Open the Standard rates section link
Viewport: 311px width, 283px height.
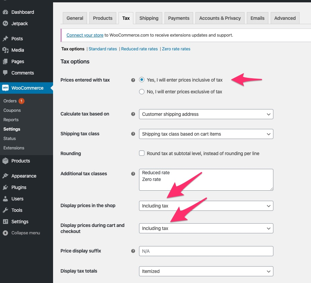103,49
